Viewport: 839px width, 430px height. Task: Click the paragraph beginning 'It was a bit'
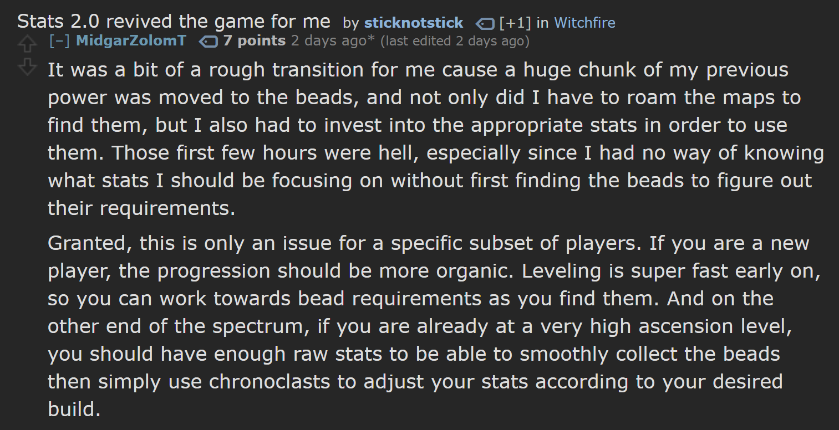pos(435,139)
